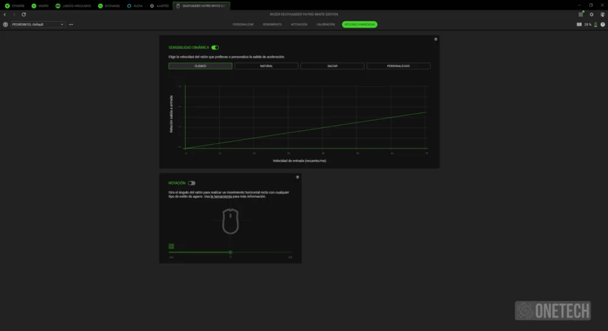Click the forward navigation arrow
The height and width of the screenshot is (331, 608).
point(14,15)
